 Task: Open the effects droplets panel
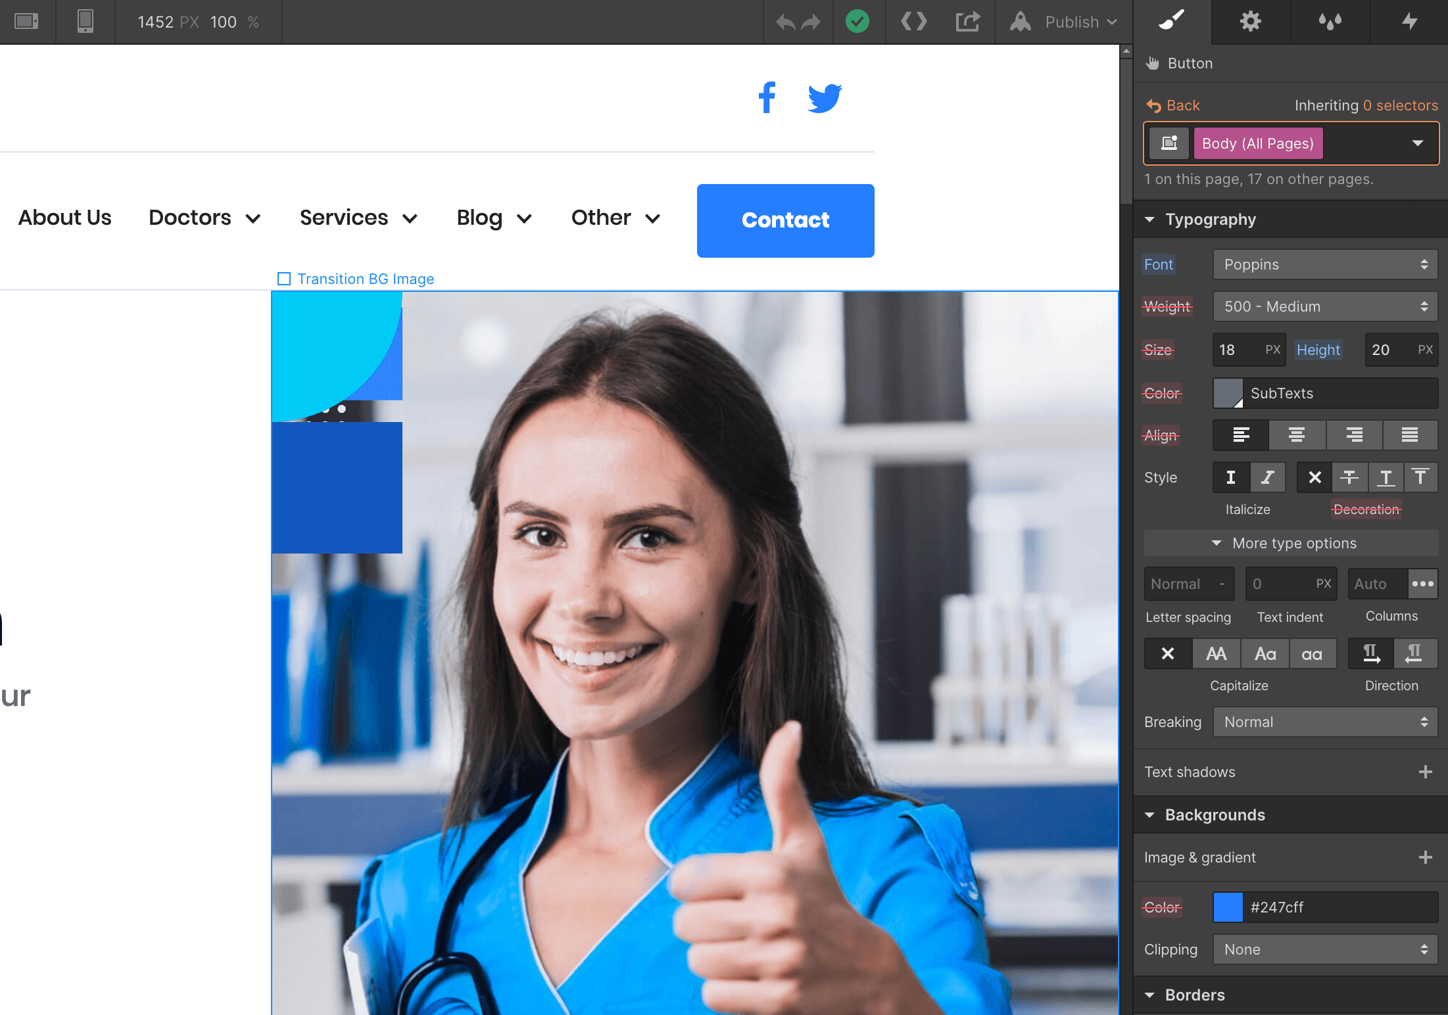[x=1330, y=22]
